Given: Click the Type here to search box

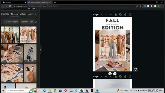Looking at the screenshot, I should (x=21, y=91).
